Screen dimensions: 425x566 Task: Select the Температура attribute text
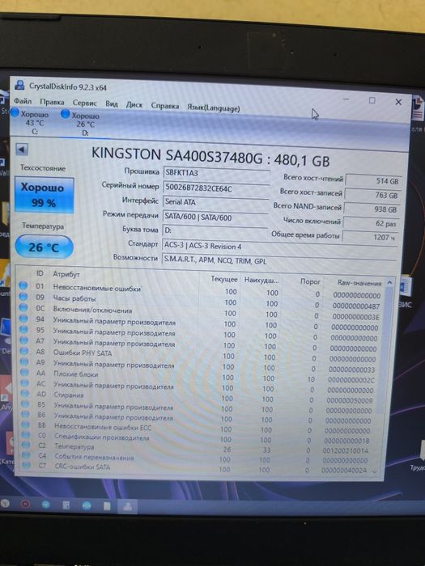pyautogui.click(x=74, y=446)
